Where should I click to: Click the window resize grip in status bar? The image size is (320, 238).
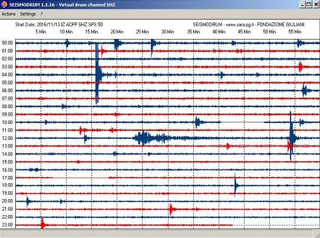[x=316, y=234]
